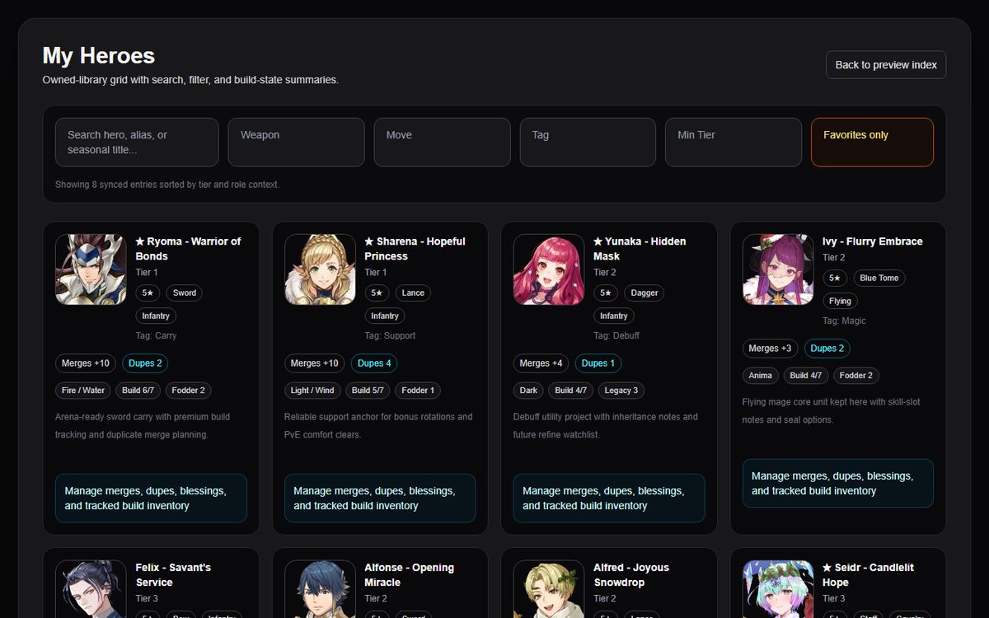Open Ivy's manage merges and dupes link
Screen dimensions: 989x618
pyautogui.click(x=838, y=483)
